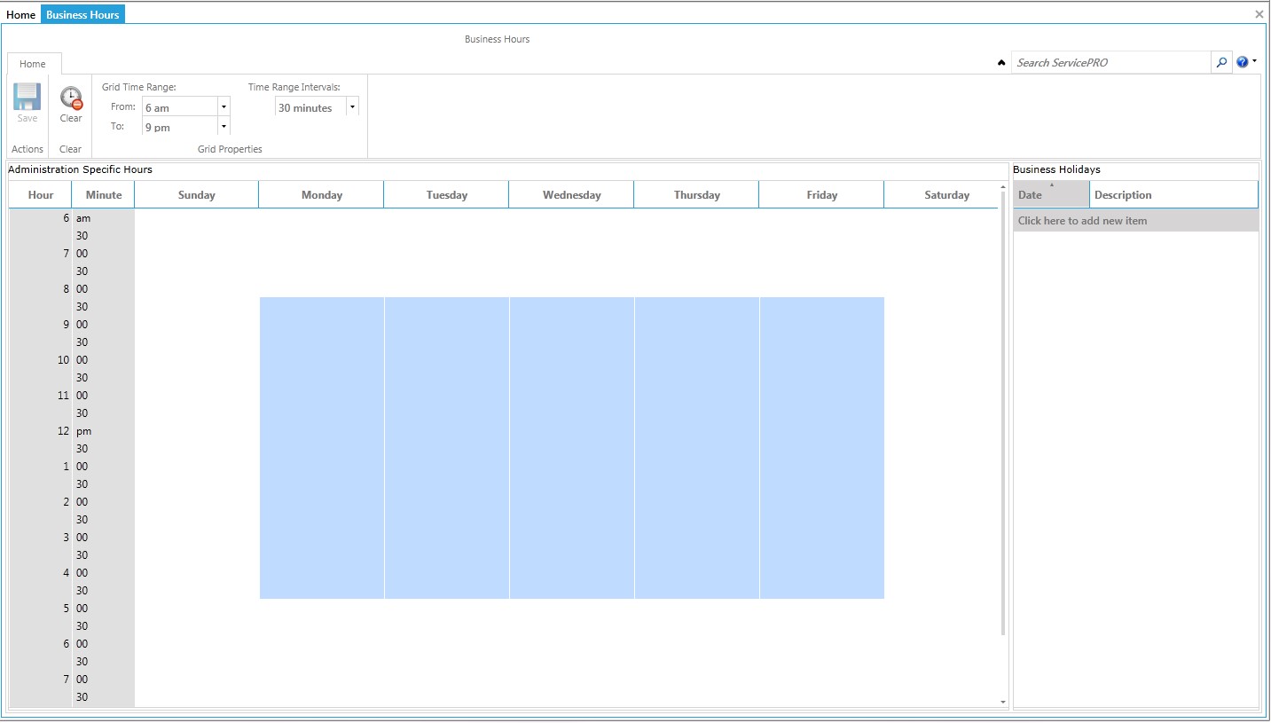Click the From field showing 6 am

tap(180, 107)
